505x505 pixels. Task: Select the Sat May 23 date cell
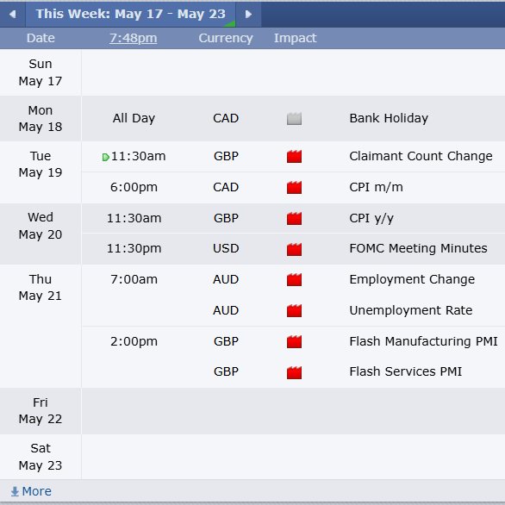pos(41,457)
